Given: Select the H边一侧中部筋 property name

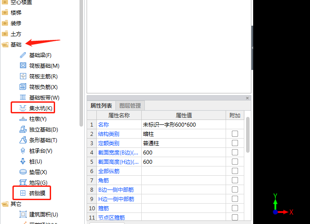Looking at the screenshot, I should click(116, 199).
